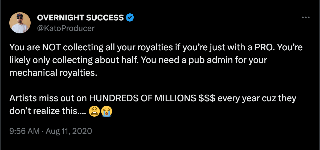Open the KatoProducer profile avatar
This screenshot has width=320, height=150.
point(20,23)
